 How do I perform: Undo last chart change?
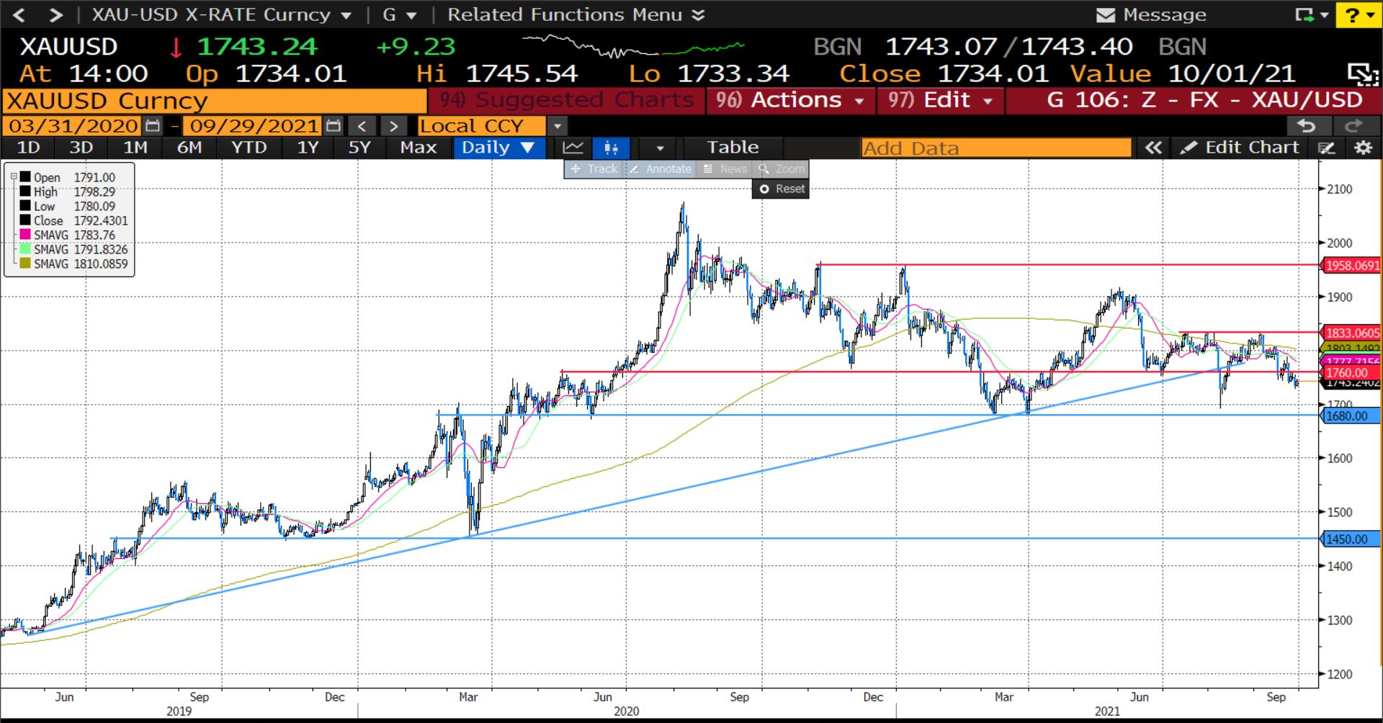[1307, 126]
